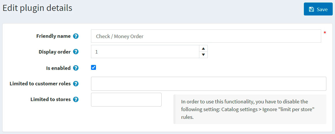Open the Limited to stores selector
335x134 pixels.
pos(126,100)
